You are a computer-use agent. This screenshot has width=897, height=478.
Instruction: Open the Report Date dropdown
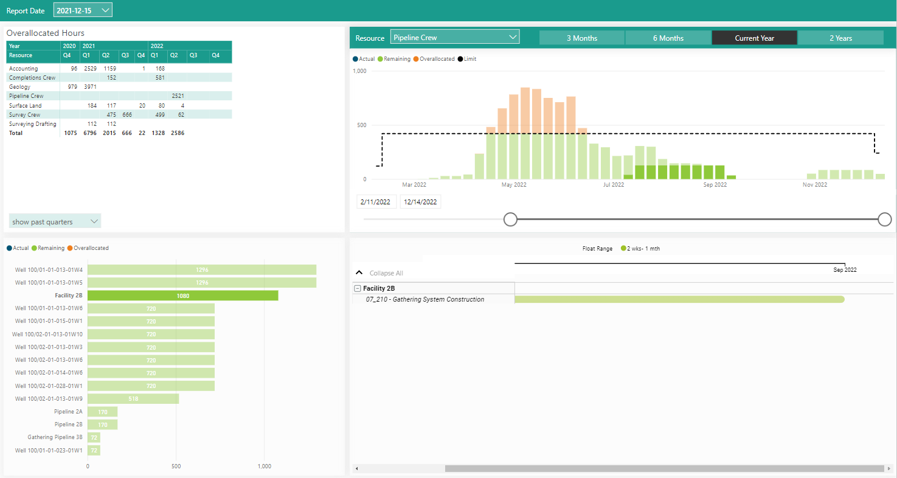pyautogui.click(x=83, y=10)
